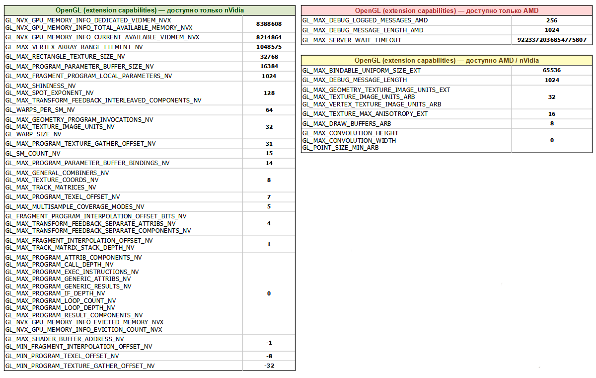Select GL_MAX_SHADER_BUFFER_ADDRESS_NV text
Viewport: 596px width, 378px height.
(65, 339)
